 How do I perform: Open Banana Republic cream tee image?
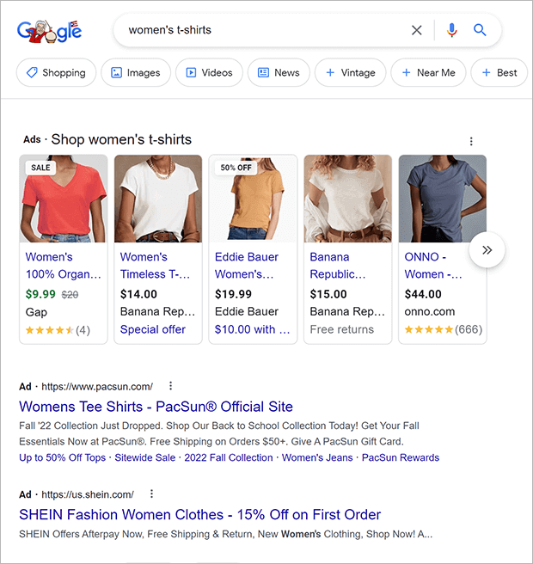click(x=348, y=199)
